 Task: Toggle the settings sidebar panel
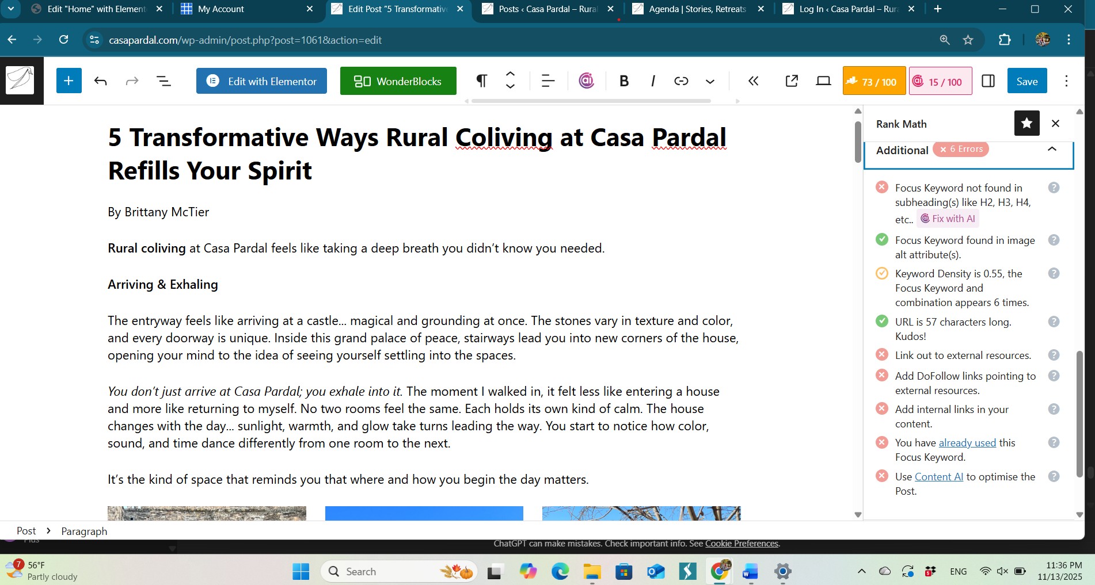988,81
